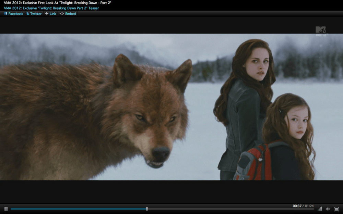Click the MTV logo watermark
Image resolution: width=343 pixels, height=214 pixels.
[x=321, y=30]
